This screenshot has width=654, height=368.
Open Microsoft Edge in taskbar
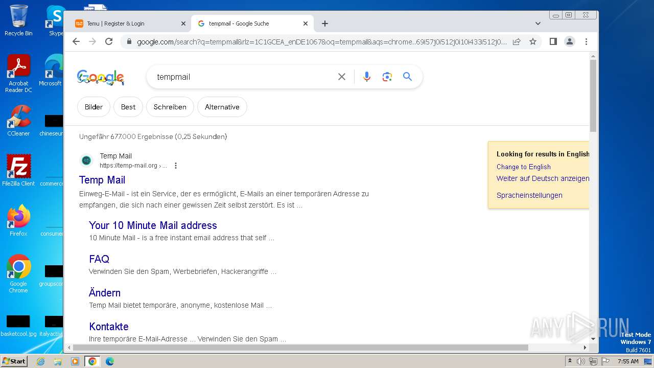point(109,361)
